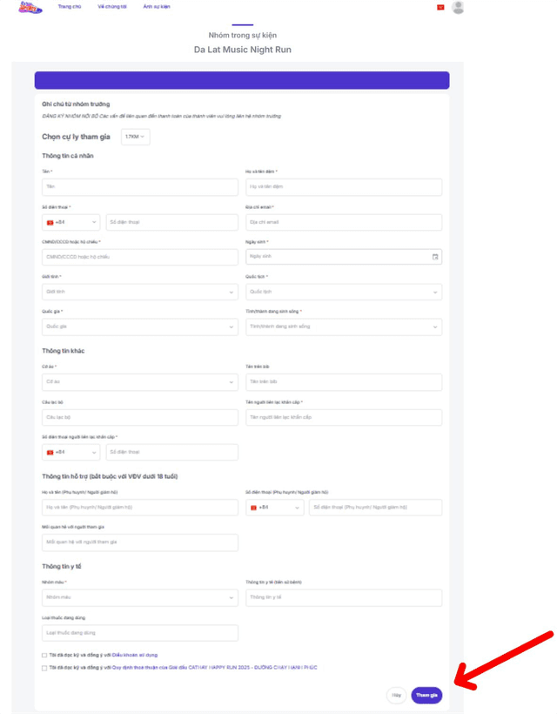Tick the Điều khoản sử dụng agreement checkbox
The image size is (557, 714).
(x=44, y=655)
